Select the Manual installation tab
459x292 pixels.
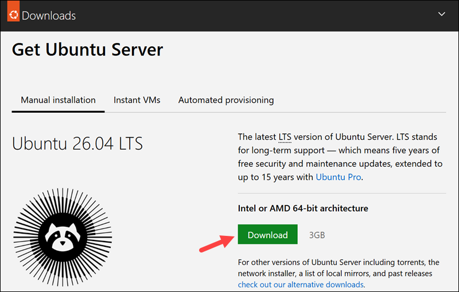(58, 100)
